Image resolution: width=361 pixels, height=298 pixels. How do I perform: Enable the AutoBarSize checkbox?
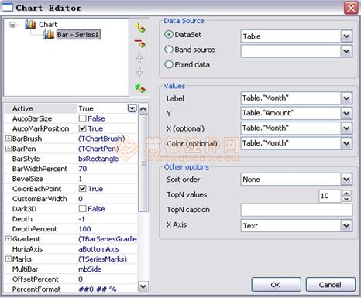[83, 118]
